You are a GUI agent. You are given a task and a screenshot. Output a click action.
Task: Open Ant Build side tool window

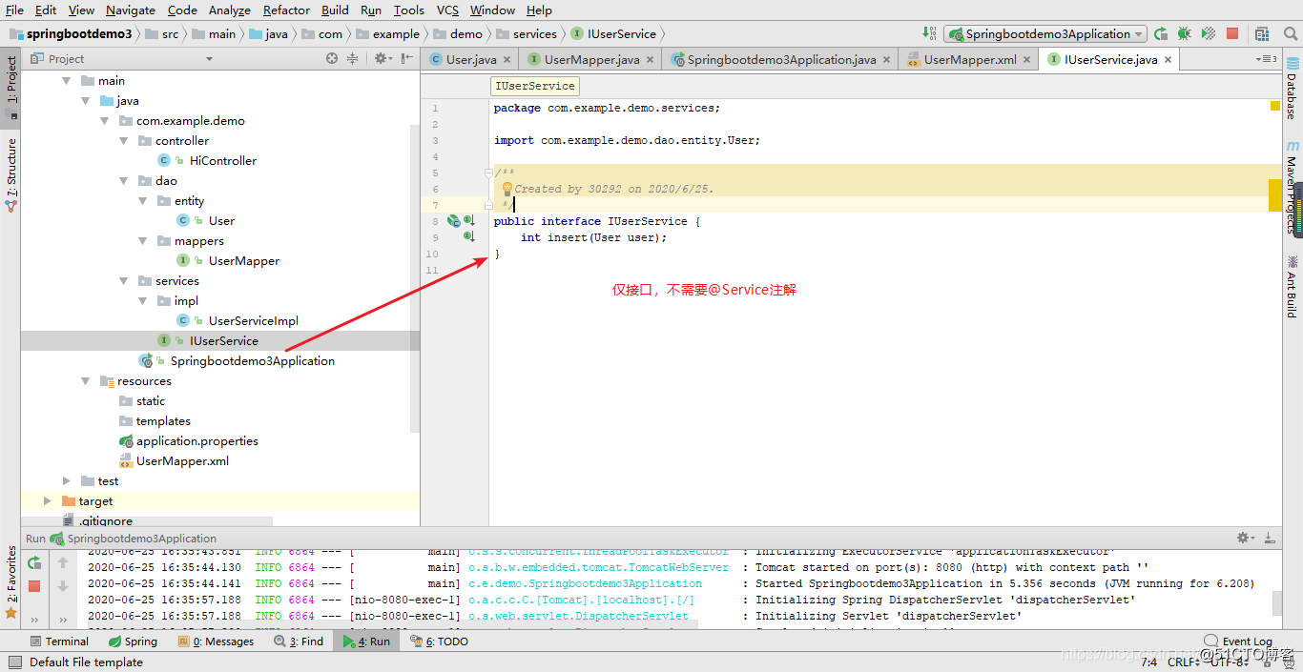[1293, 286]
